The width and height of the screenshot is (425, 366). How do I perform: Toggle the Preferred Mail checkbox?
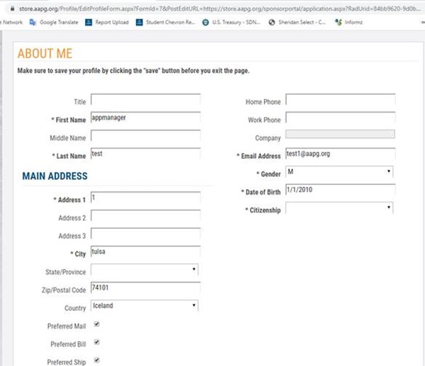pyautogui.click(x=96, y=325)
